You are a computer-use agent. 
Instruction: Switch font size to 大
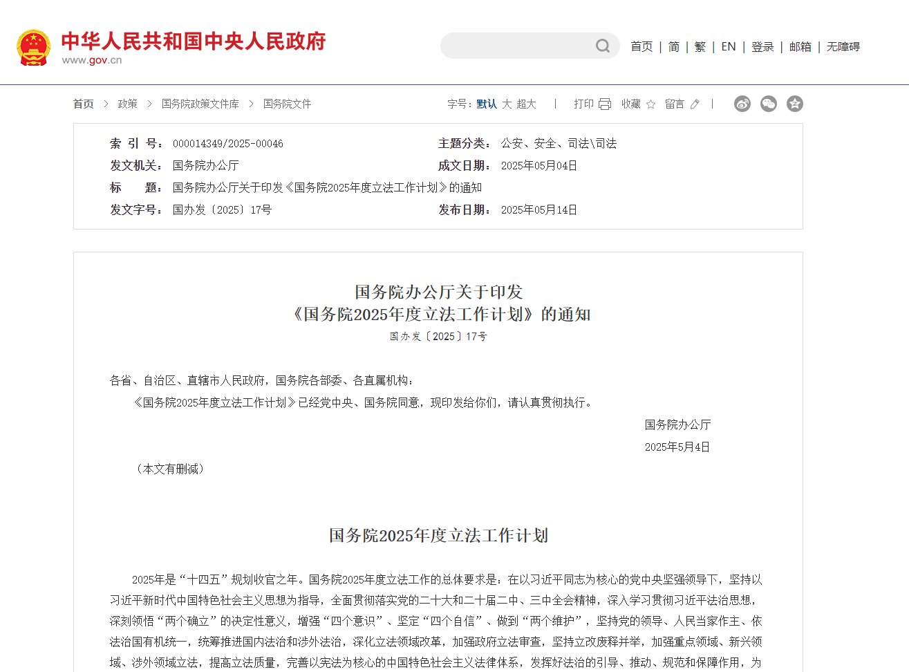click(x=507, y=104)
